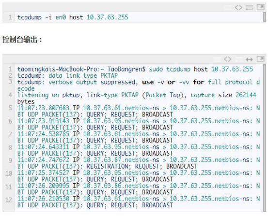This screenshot has height=216, width=268.
Task: Click line number 1 in top code block
Action: pos(10,17)
